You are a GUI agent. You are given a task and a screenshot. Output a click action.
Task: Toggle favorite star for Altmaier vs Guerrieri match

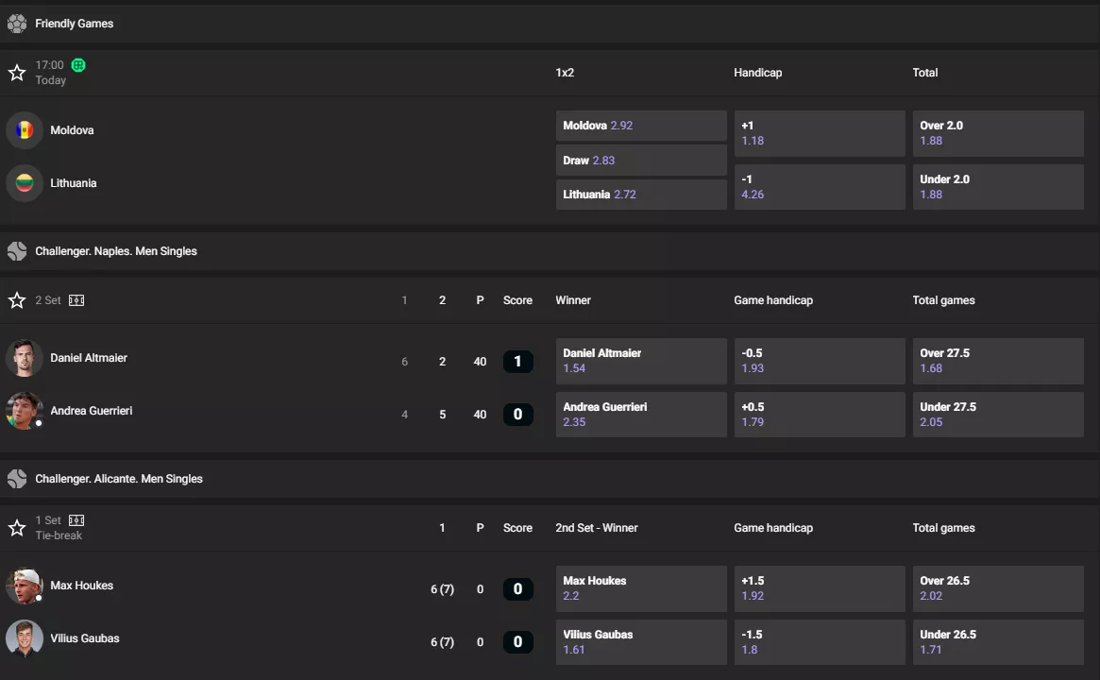(x=17, y=300)
